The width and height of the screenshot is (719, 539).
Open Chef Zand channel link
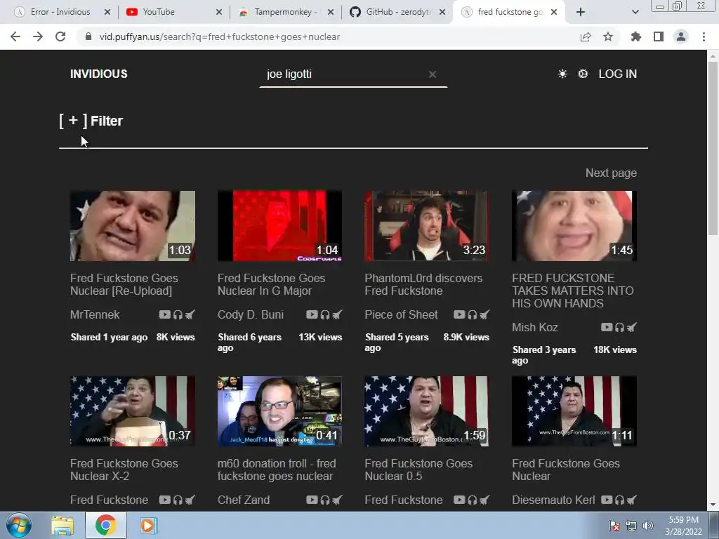click(x=244, y=500)
